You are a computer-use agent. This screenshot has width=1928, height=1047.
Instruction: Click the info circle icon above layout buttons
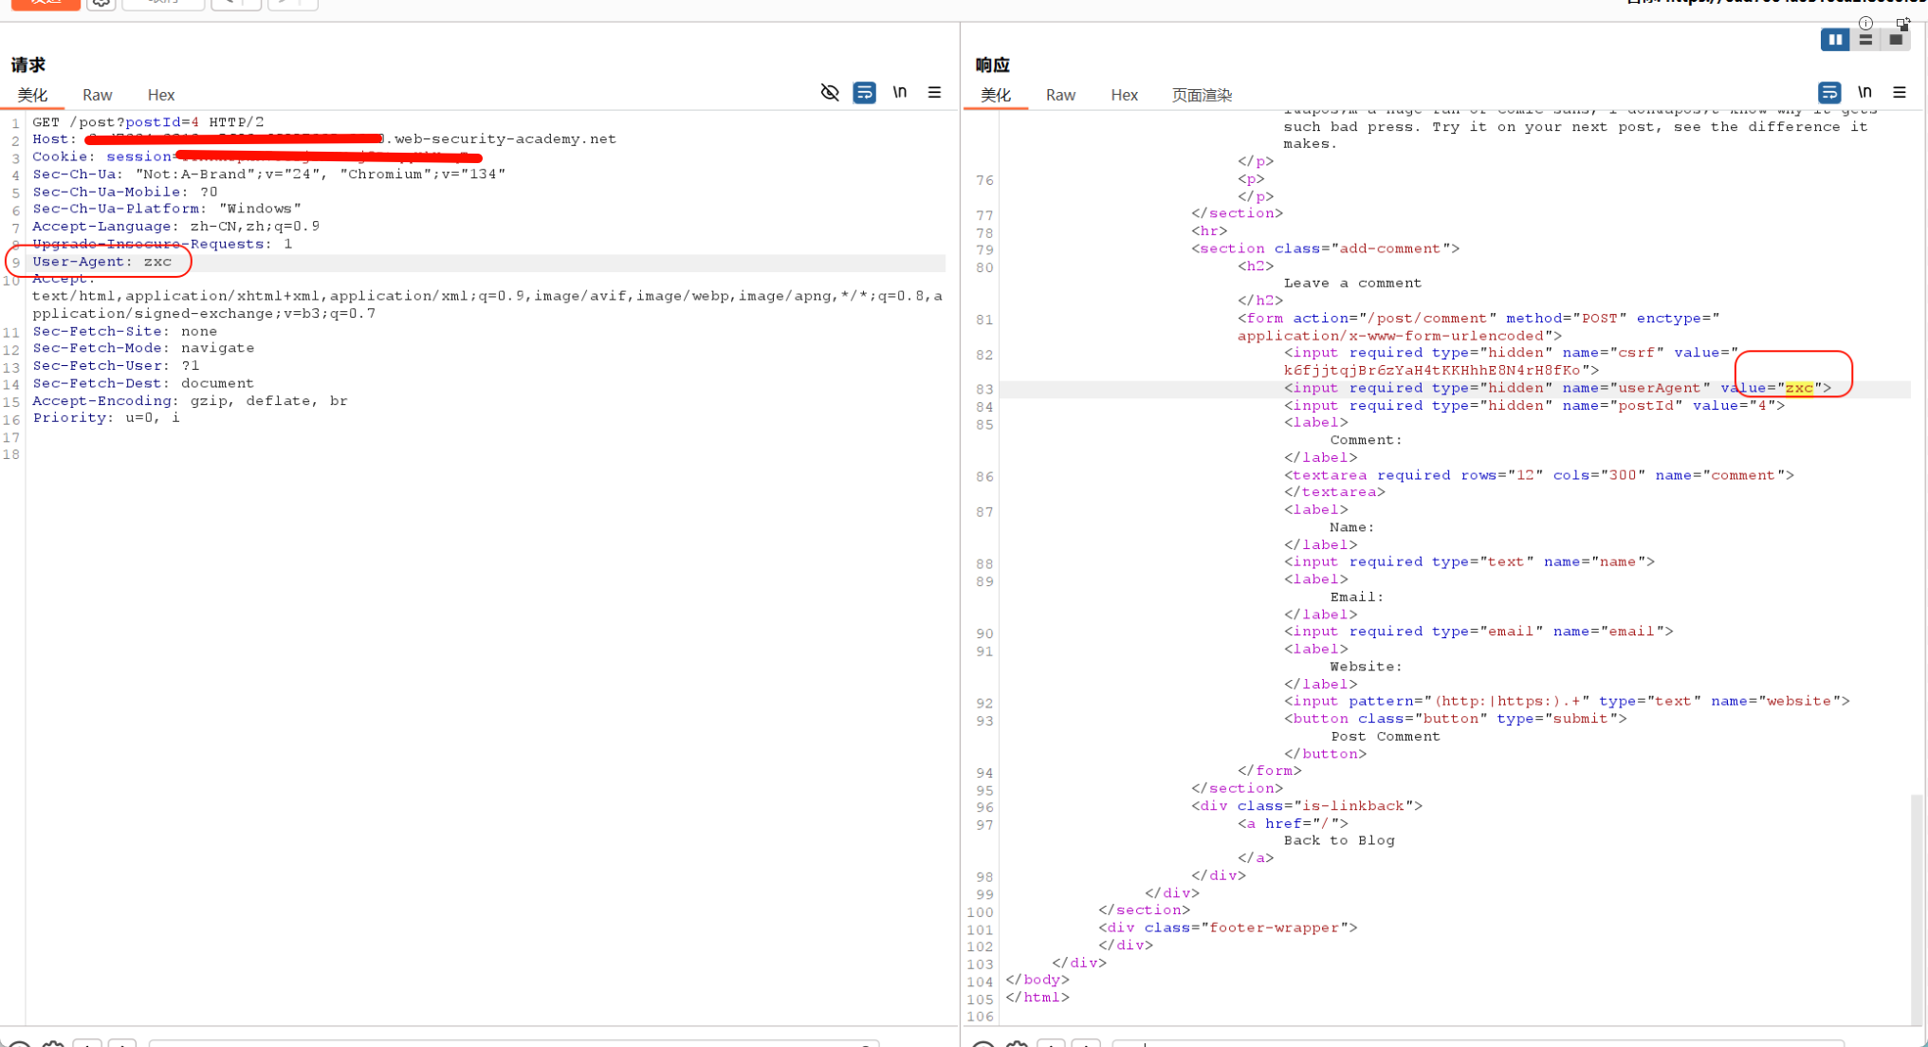(x=1865, y=23)
